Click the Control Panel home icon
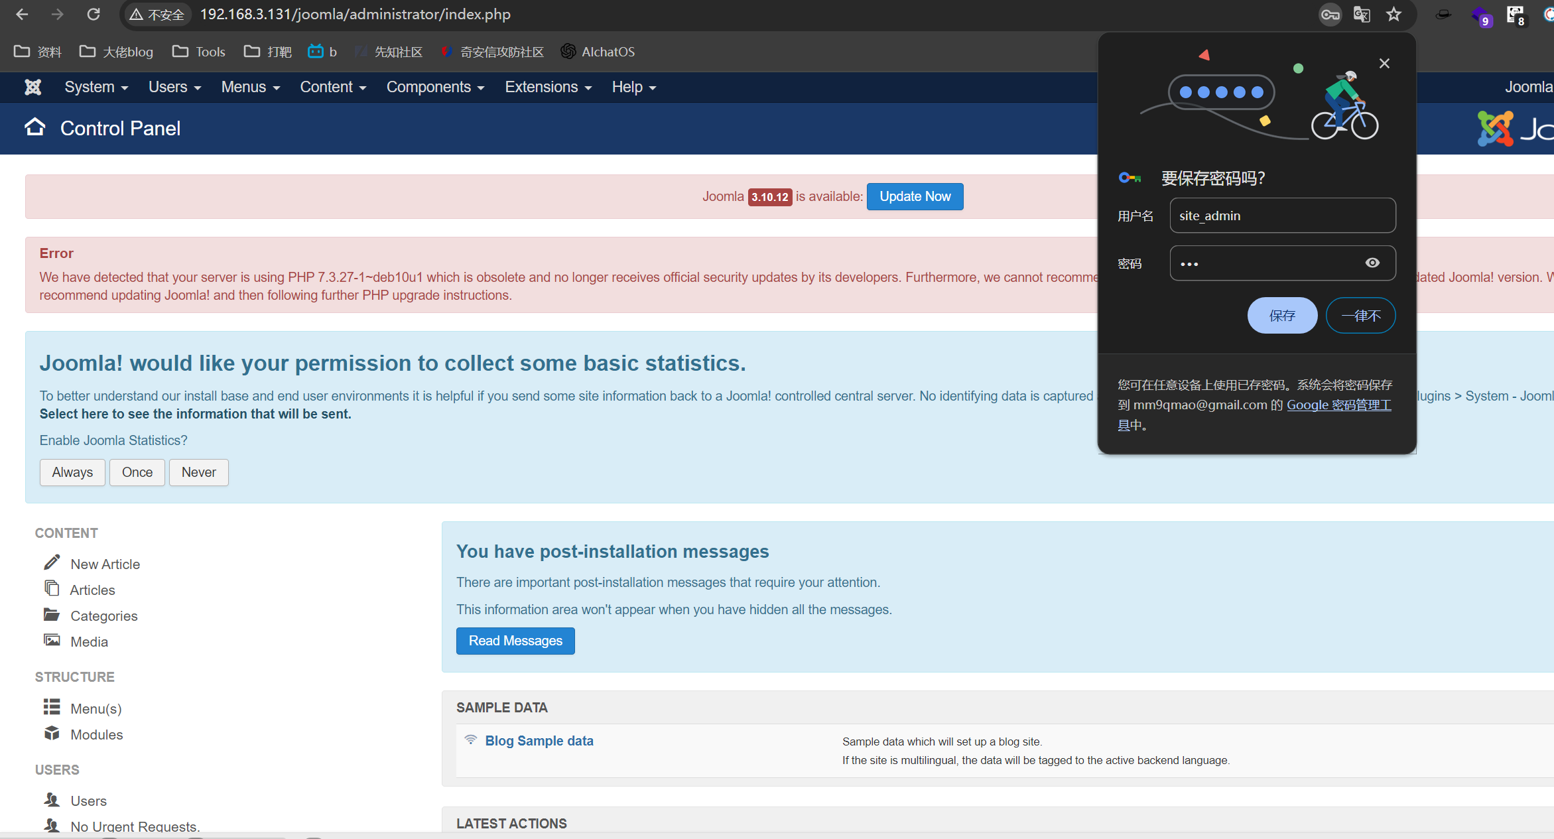Viewport: 1554px width, 839px height. click(35, 127)
